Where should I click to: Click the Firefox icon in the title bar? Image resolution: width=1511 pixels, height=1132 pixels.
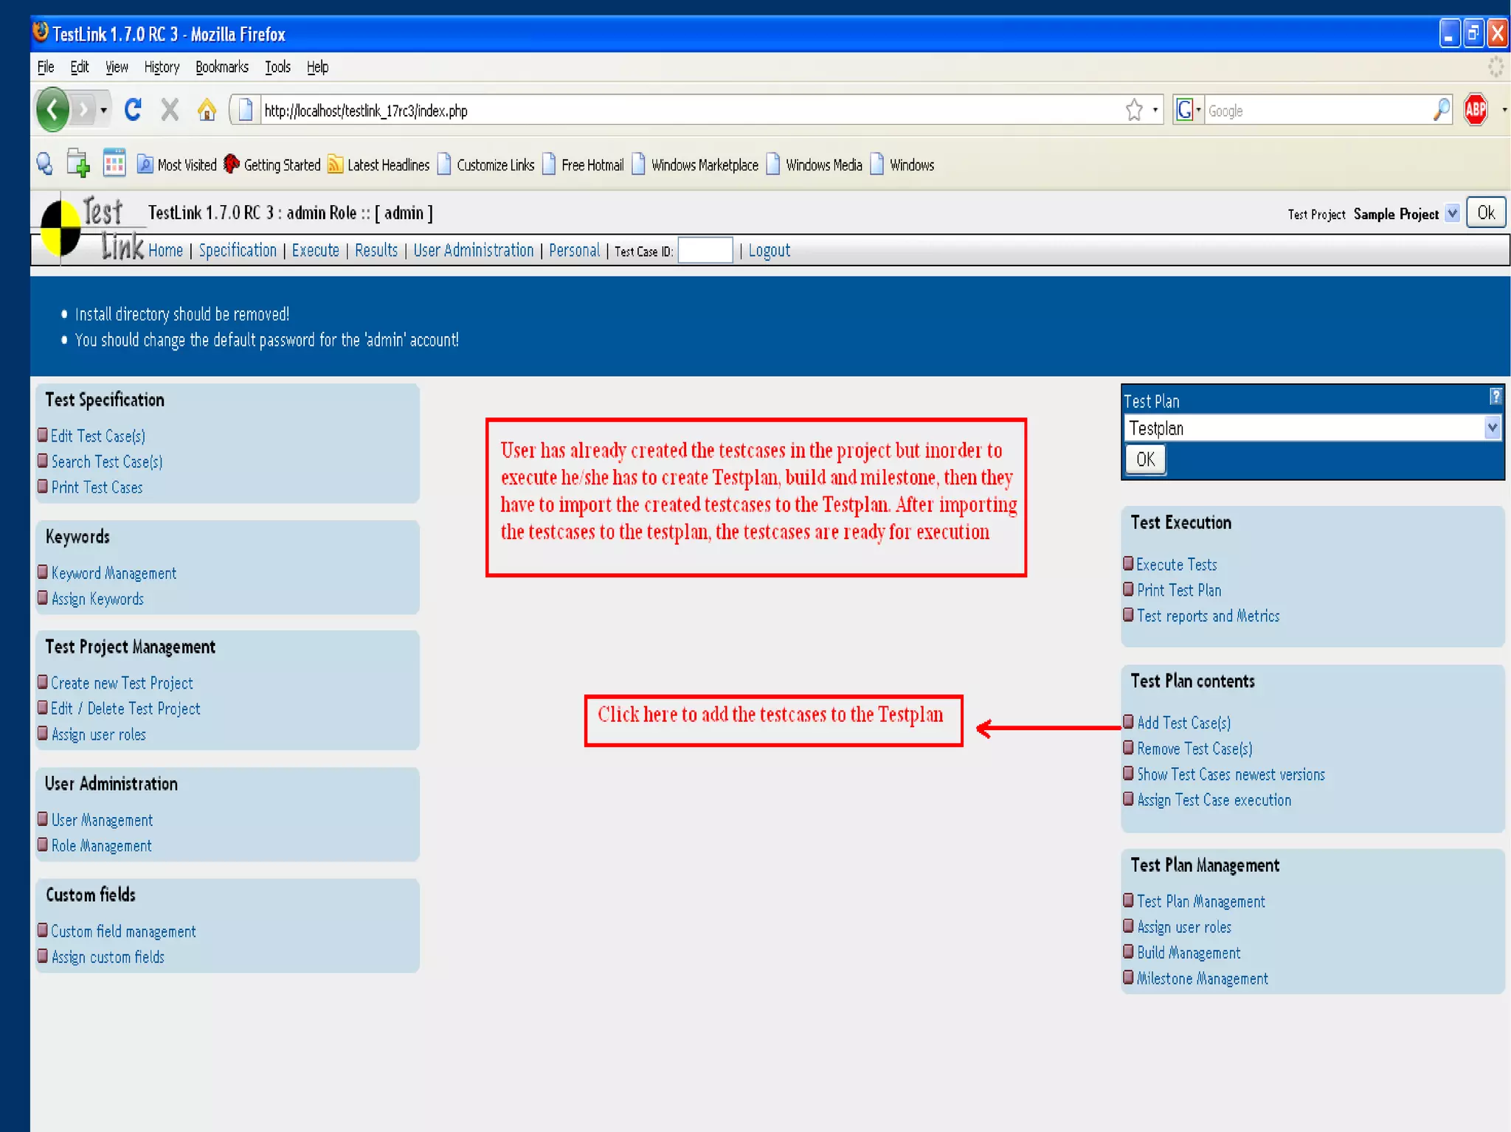(x=41, y=33)
